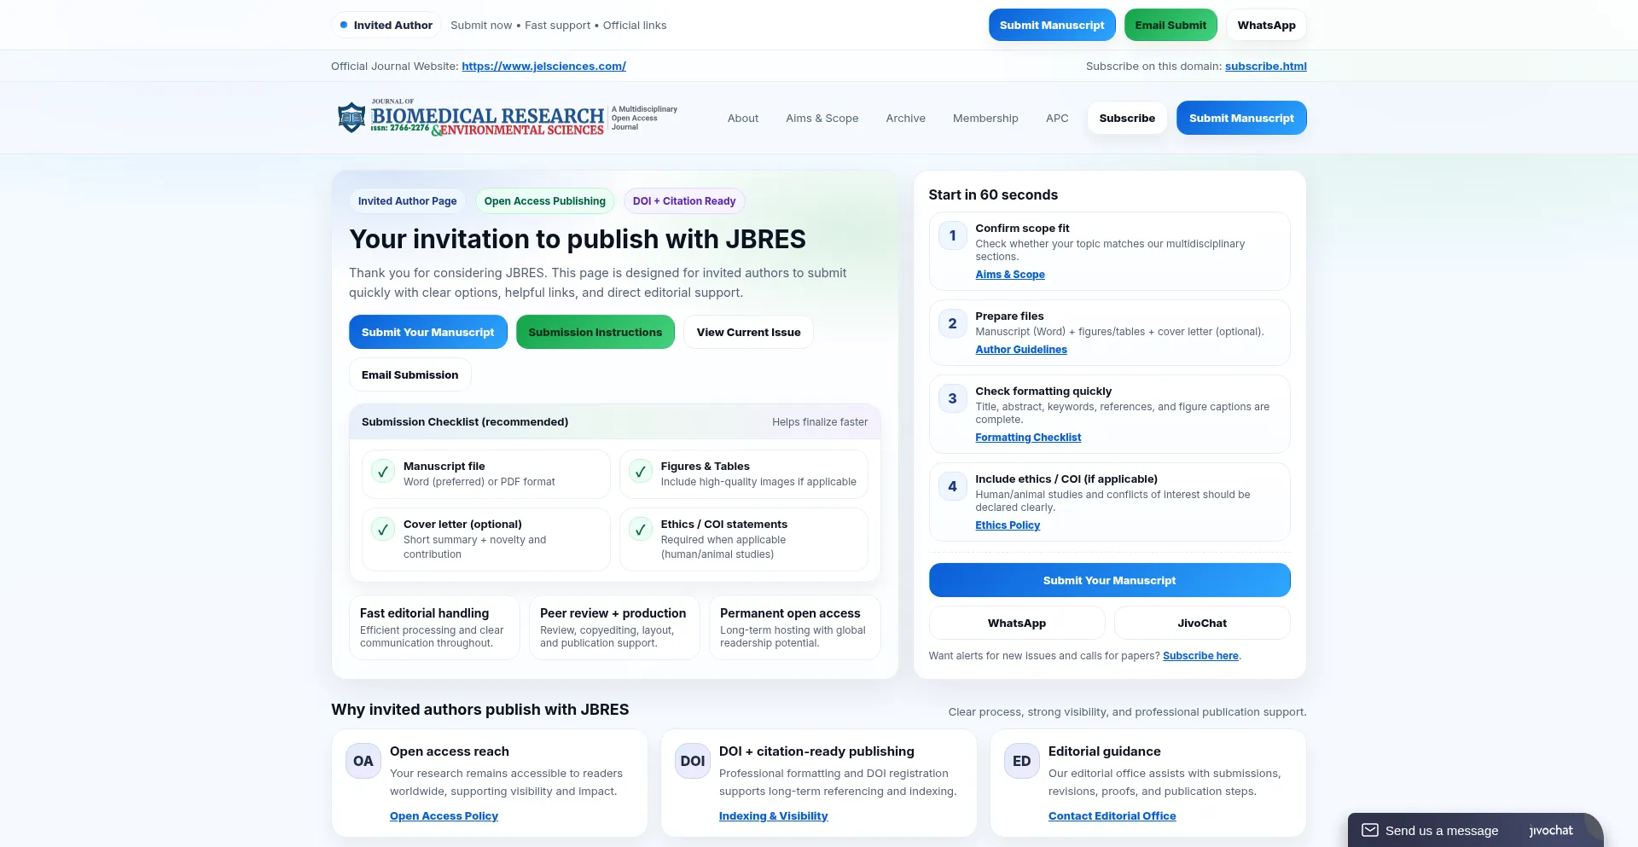1638x847 pixels.
Task: Click the Cover letter checkmark icon
Action: 383,530
